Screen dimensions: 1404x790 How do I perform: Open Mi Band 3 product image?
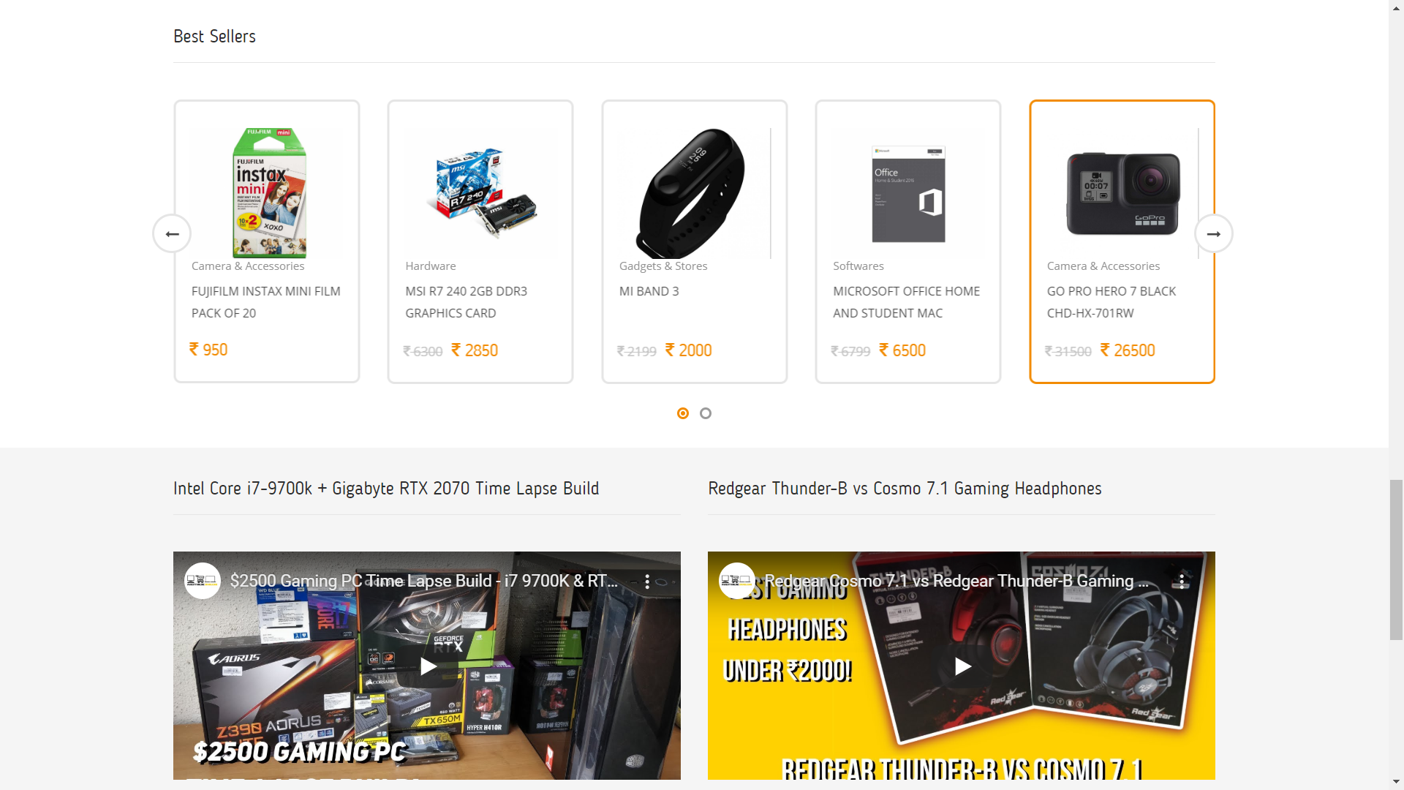click(x=695, y=193)
